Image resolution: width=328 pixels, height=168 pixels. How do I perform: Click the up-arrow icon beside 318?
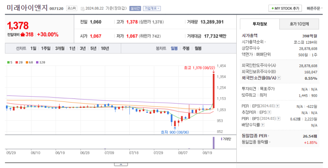22,34
